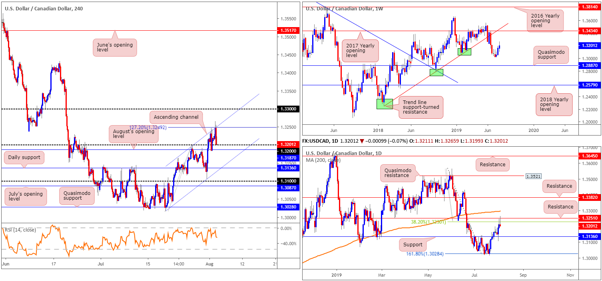Image resolution: width=602 pixels, height=281 pixels.
Task: Click the July's opening level callout
Action: pos(25,197)
